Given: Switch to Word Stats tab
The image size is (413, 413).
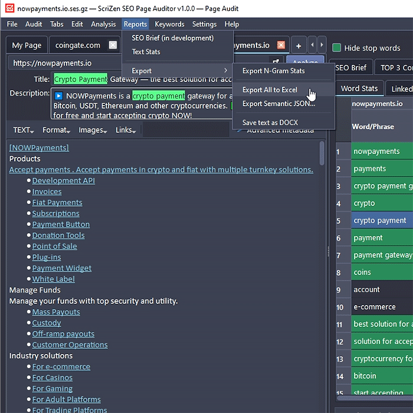Looking at the screenshot, I should point(359,88).
